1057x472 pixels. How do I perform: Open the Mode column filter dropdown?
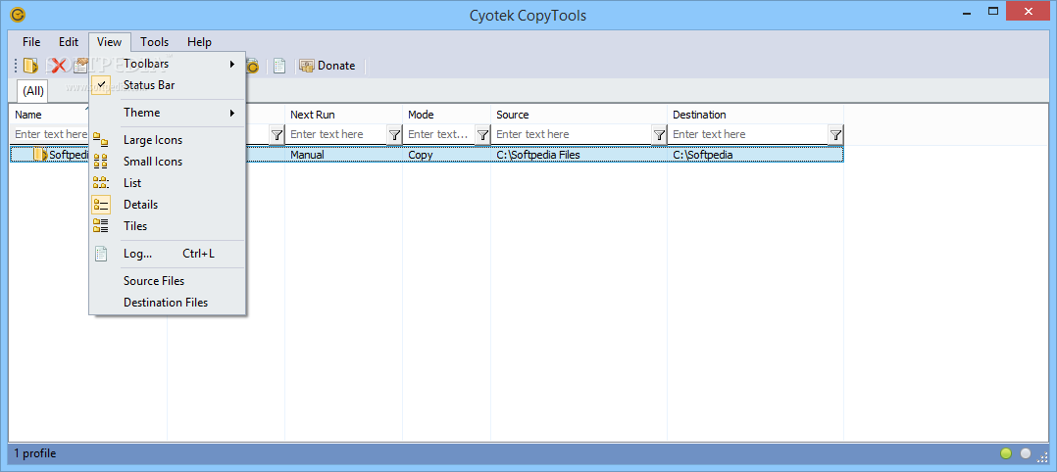(482, 135)
